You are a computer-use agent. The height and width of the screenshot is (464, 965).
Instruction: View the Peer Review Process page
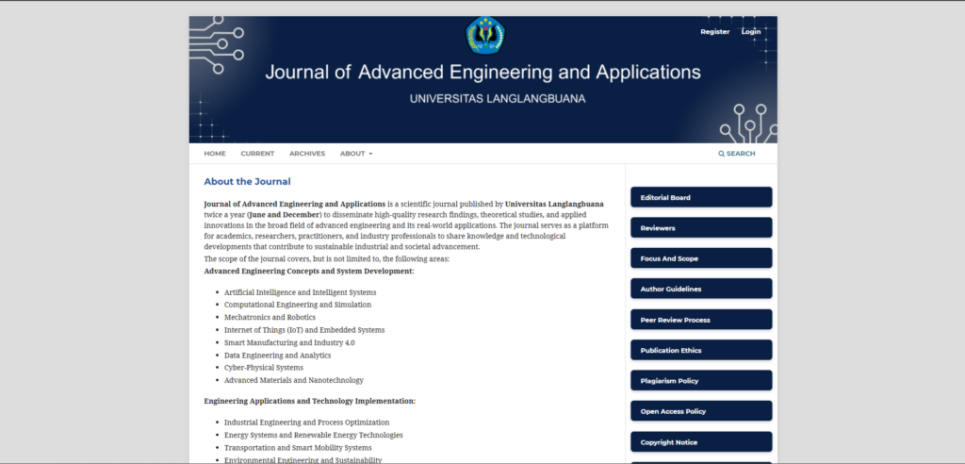coord(700,320)
